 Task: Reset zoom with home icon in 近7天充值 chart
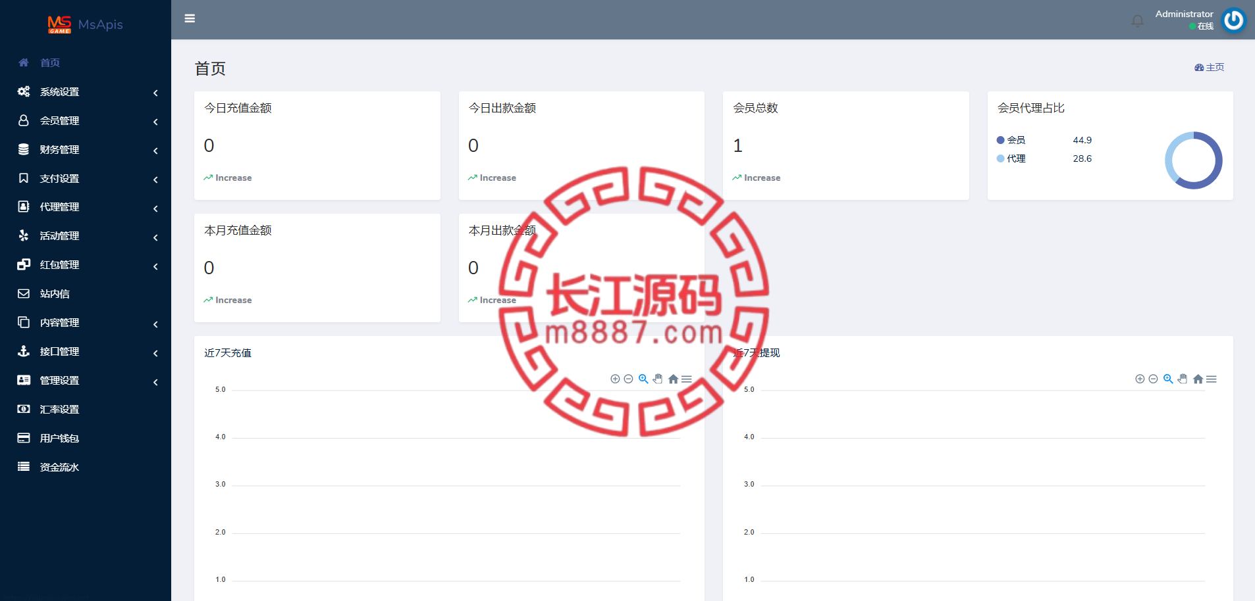pos(673,379)
